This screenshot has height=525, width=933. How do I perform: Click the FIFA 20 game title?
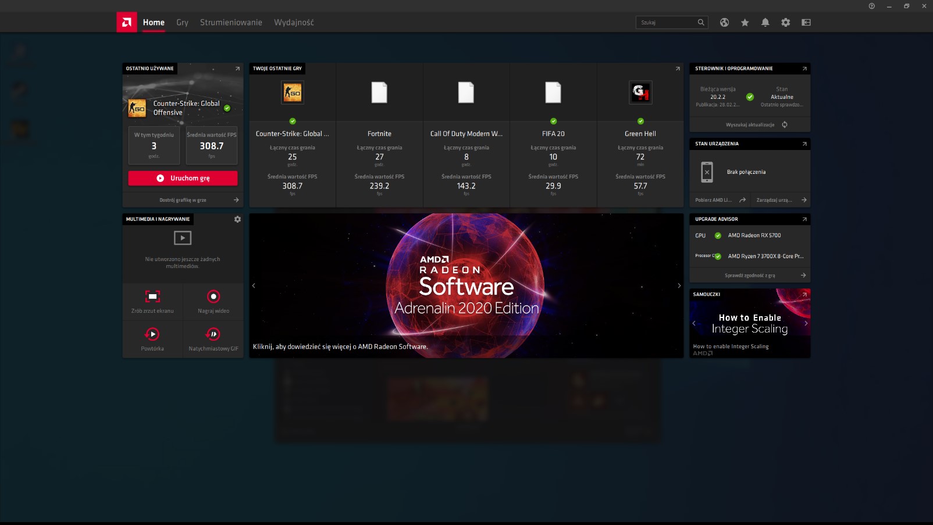click(553, 134)
